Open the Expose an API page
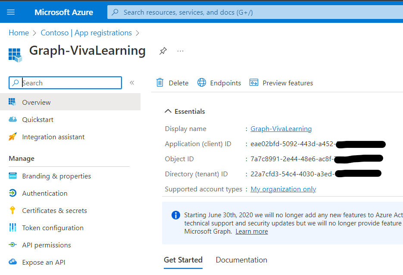The image size is (403, 275). (44, 262)
